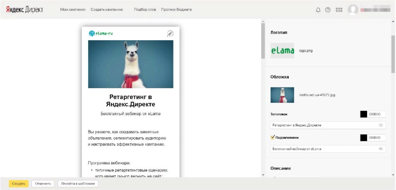This screenshot has height=190, width=396.
Task: Click the preview headline Ретаргетинг в Яндекс.Директе
Action: coord(130,100)
